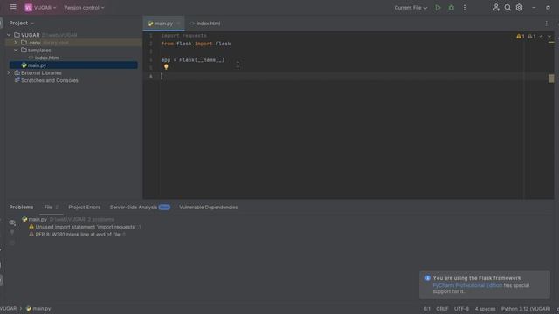
Task: Click editor vertical scrollbar marker
Action: pyautogui.click(x=551, y=78)
